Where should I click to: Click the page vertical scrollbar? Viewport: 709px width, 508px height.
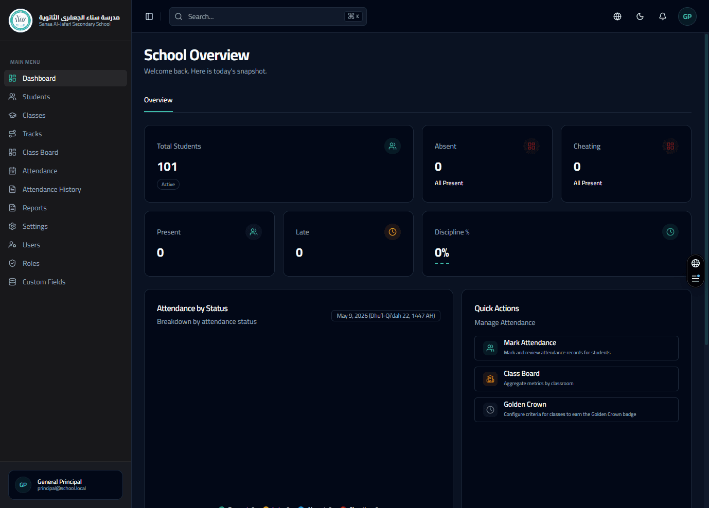(x=706, y=190)
